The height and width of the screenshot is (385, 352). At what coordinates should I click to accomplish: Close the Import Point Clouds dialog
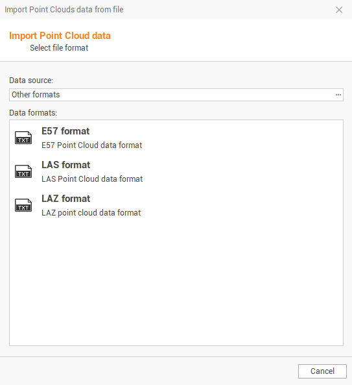(x=339, y=10)
